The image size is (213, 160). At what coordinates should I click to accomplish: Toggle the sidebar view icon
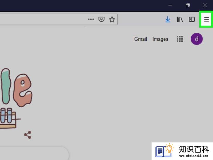[192, 19]
